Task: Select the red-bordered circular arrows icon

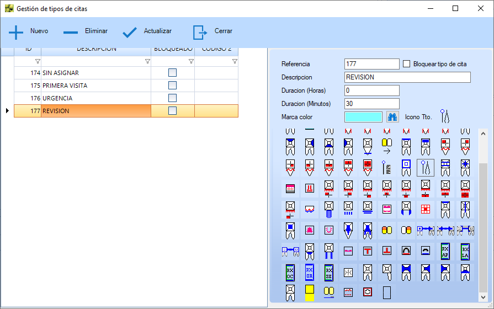Action: click(x=368, y=292)
